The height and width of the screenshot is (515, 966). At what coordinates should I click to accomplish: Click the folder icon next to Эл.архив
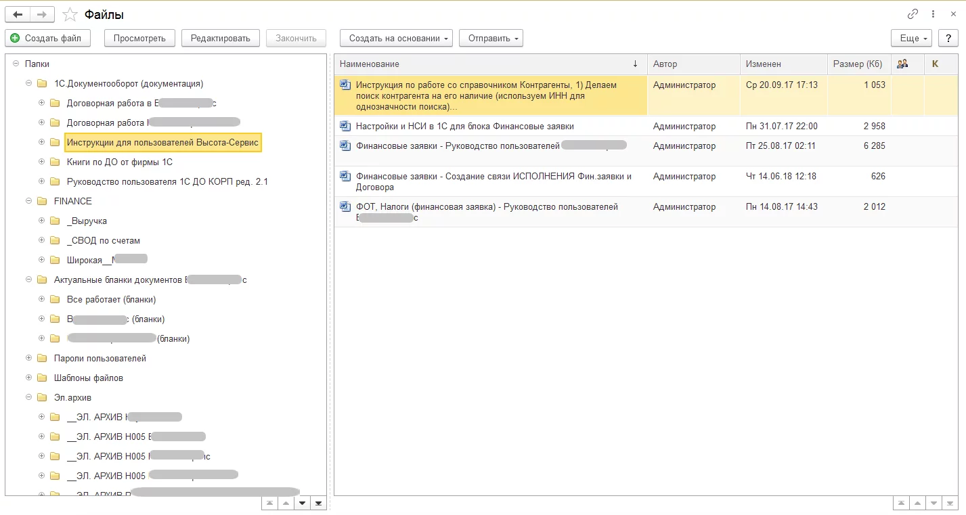point(42,397)
